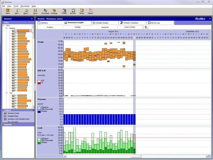Collapse the August month node
The height and width of the screenshot is (160, 213).
[7, 28]
